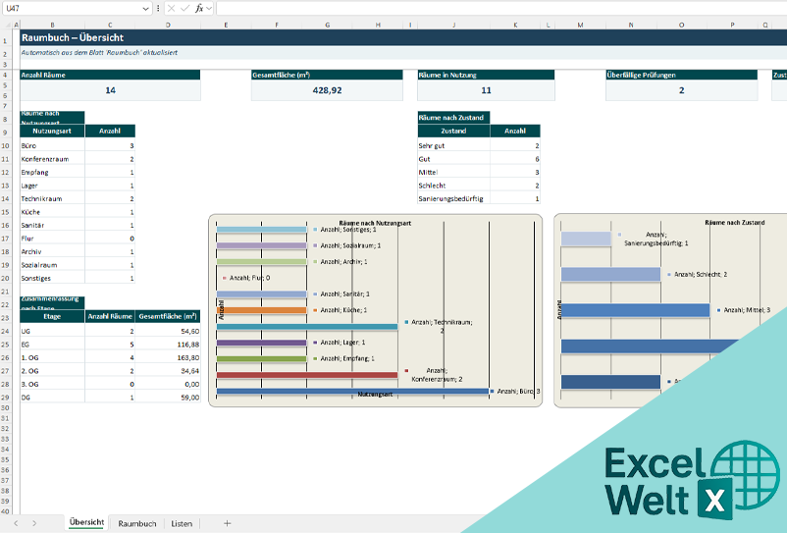Click the 'Sehr gut' cell
The width and height of the screenshot is (787, 533).
(x=453, y=145)
